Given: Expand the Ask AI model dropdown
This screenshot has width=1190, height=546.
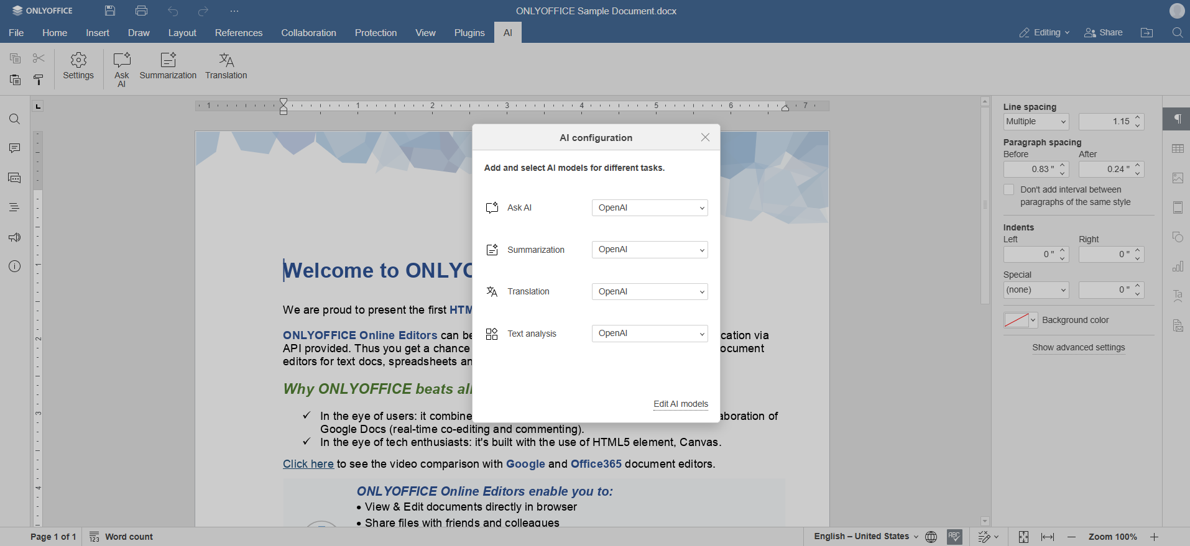Looking at the screenshot, I should tap(650, 208).
